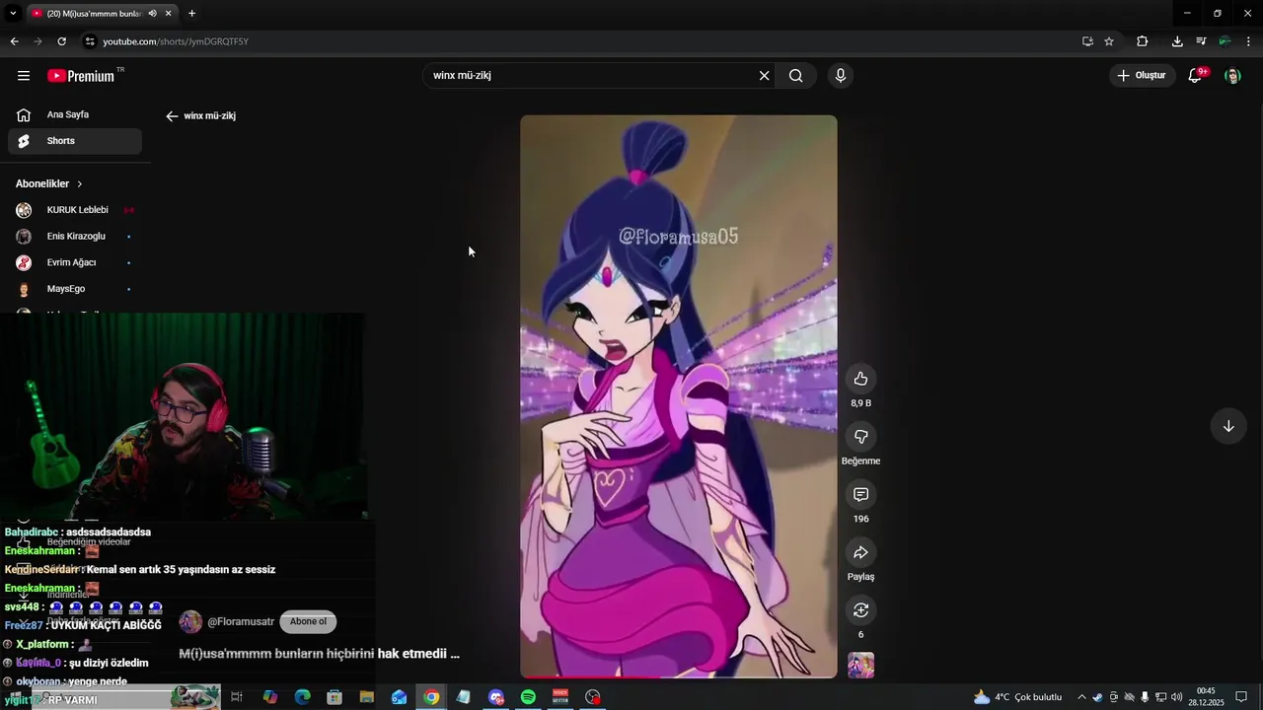This screenshot has width=1263, height=710.
Task: Open Chrome downloads icon
Action: (x=1177, y=41)
